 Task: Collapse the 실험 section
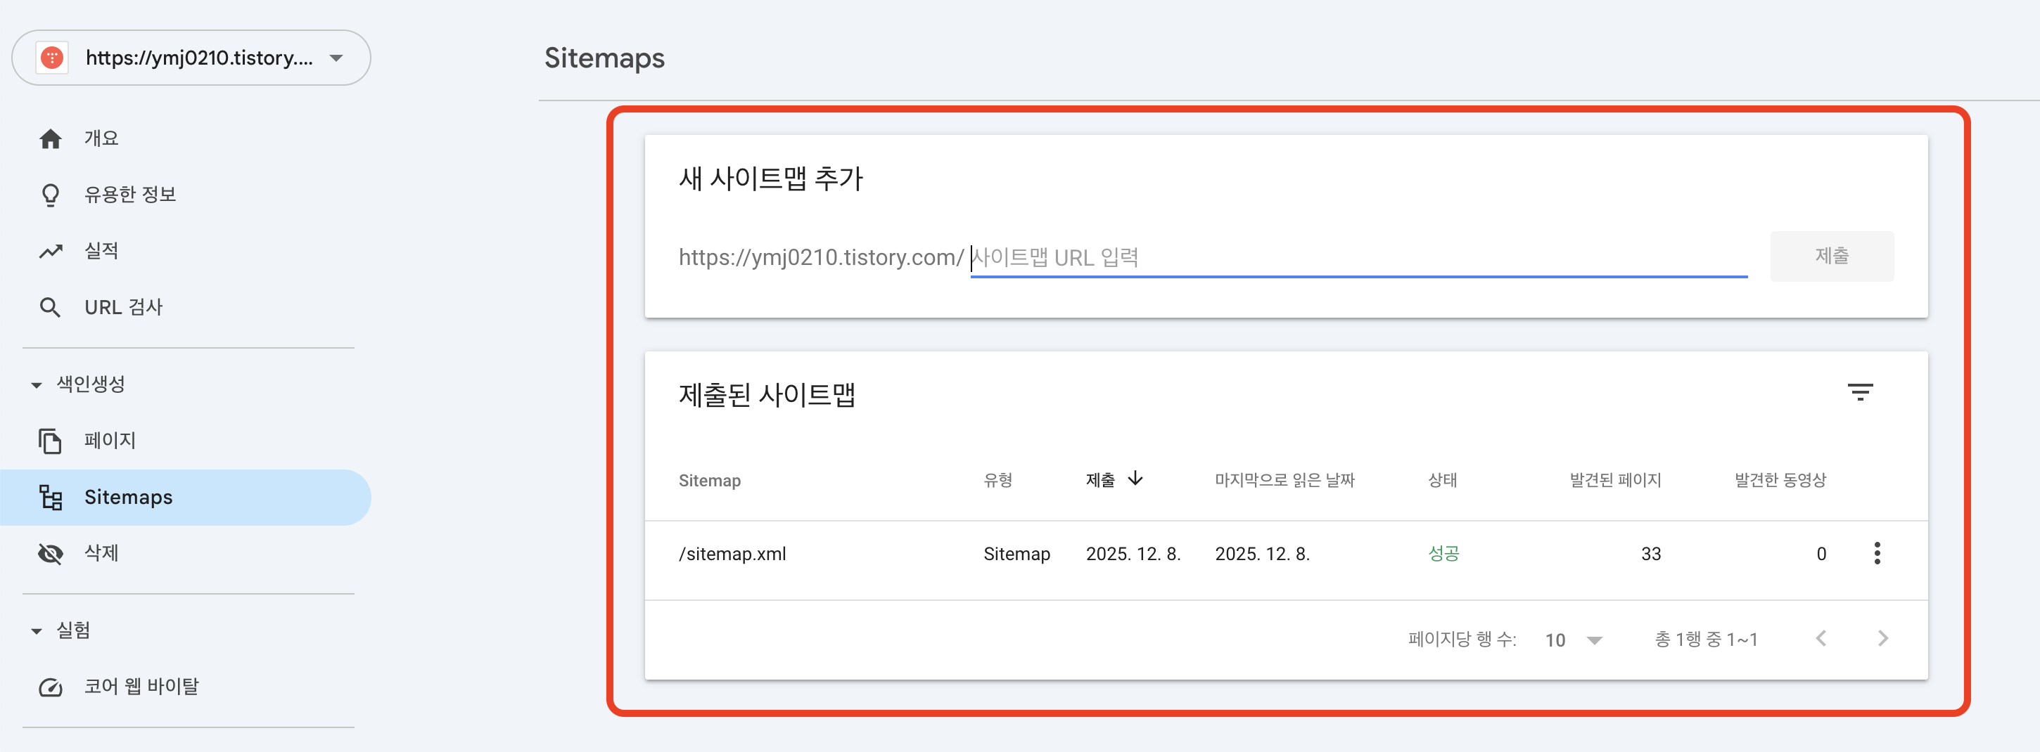click(x=36, y=630)
